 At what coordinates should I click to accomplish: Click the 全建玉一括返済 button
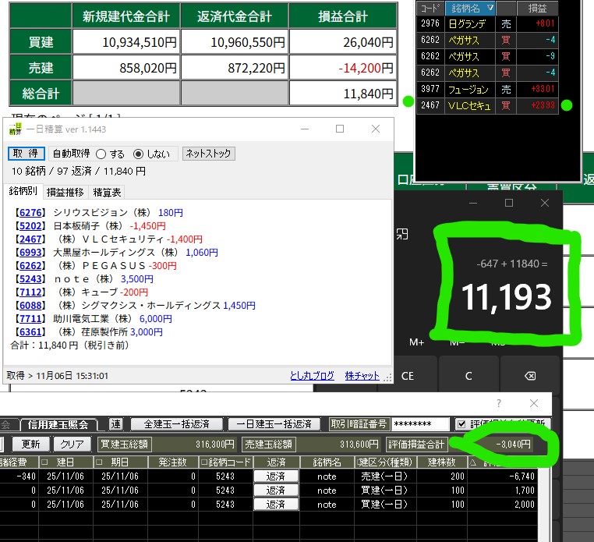170,424
